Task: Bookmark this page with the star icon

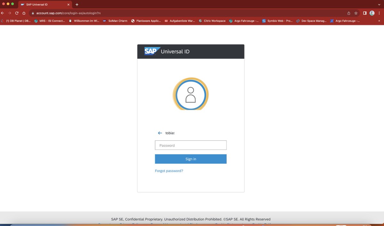Action: pos(356,13)
